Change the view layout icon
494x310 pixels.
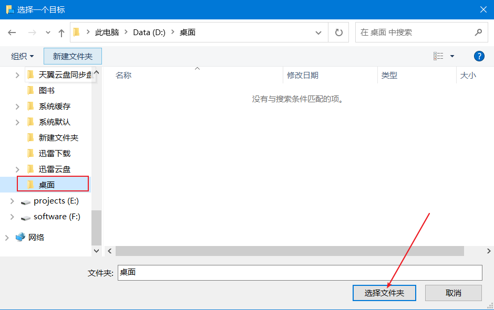pyautogui.click(x=438, y=56)
